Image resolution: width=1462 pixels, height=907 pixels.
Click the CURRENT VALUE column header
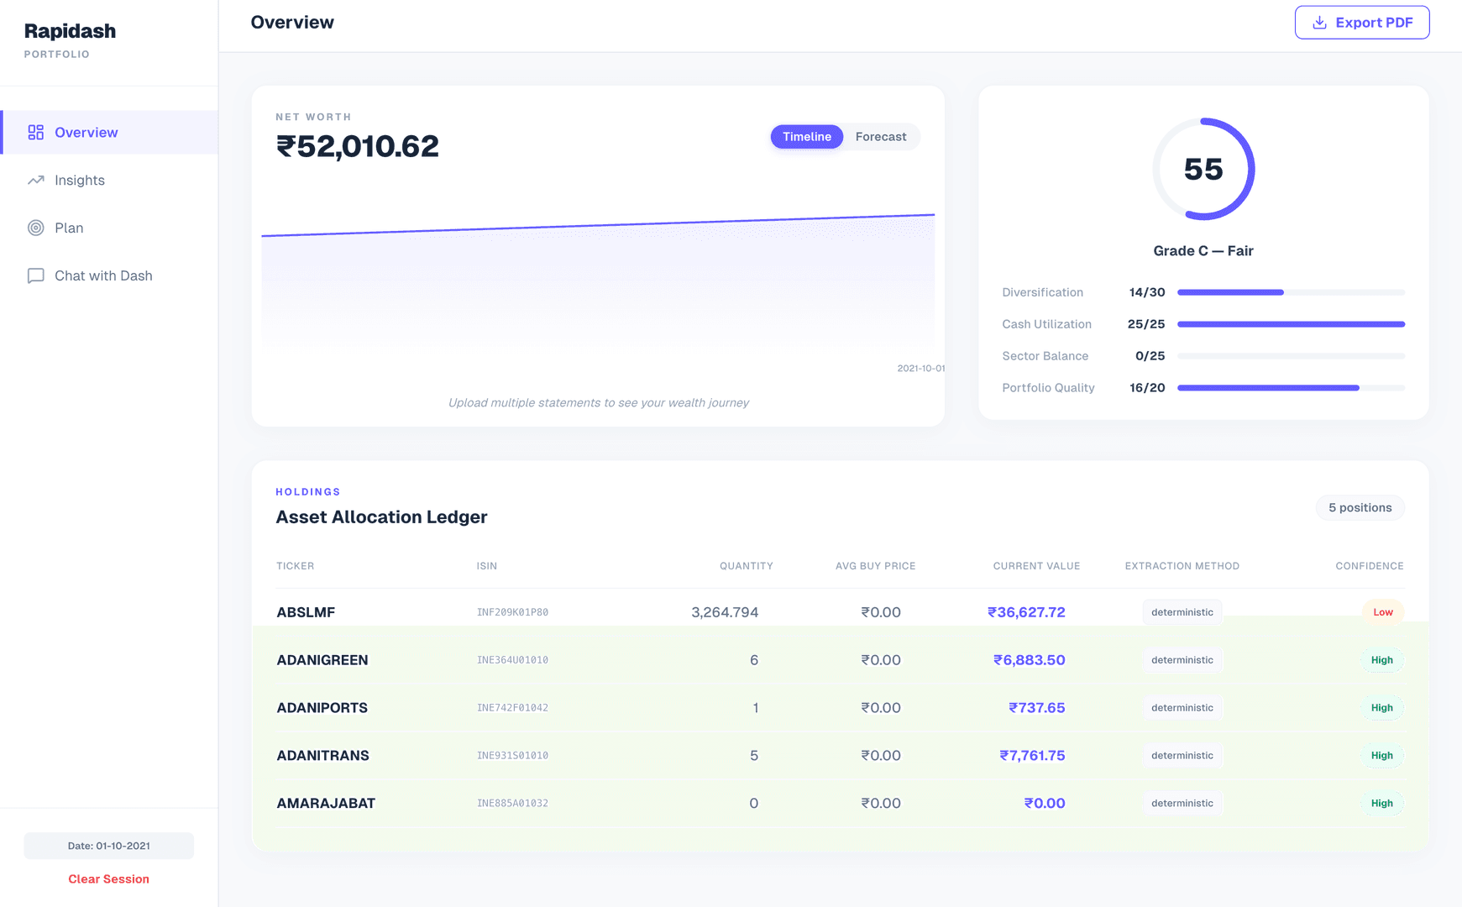1036,567
